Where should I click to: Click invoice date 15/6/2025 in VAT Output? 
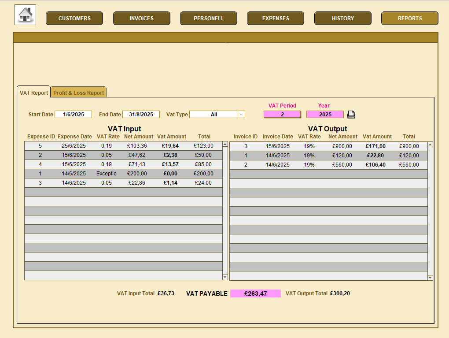277,146
